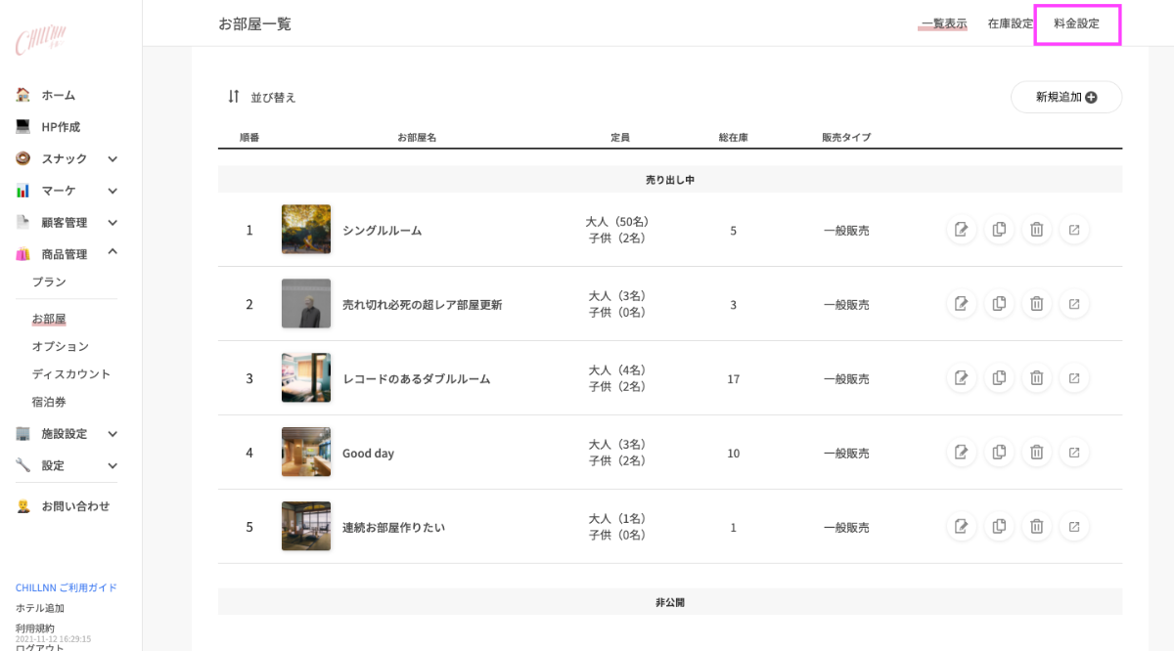Screen dimensions: 1174x651
Task: Go to ホーム in the sidebar
Action: (x=58, y=95)
